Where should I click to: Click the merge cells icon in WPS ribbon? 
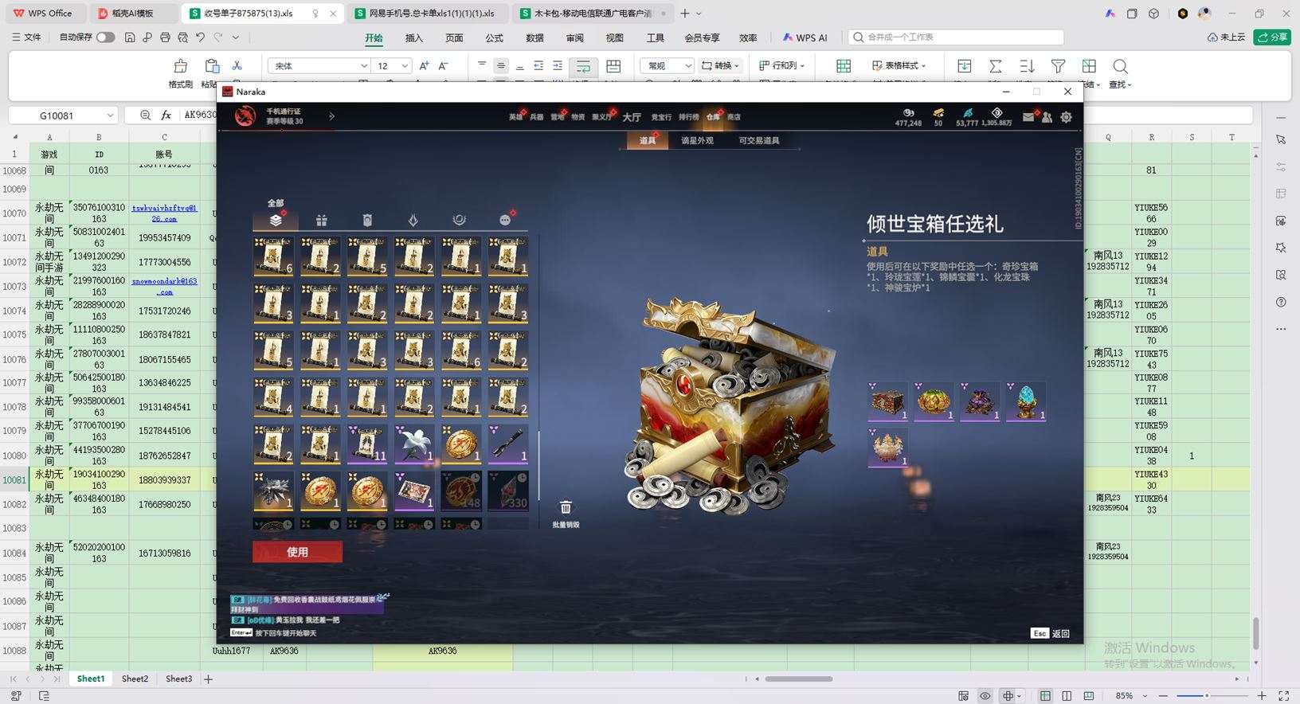[613, 66]
